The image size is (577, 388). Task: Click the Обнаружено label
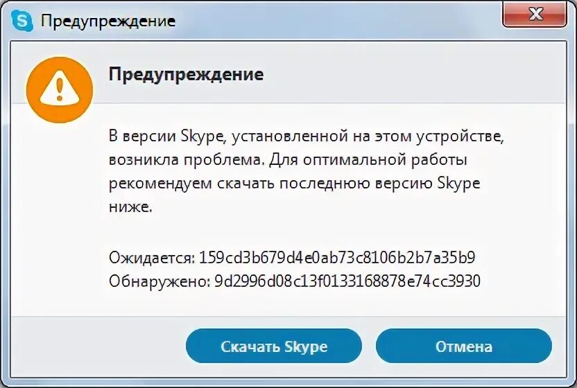159,281
